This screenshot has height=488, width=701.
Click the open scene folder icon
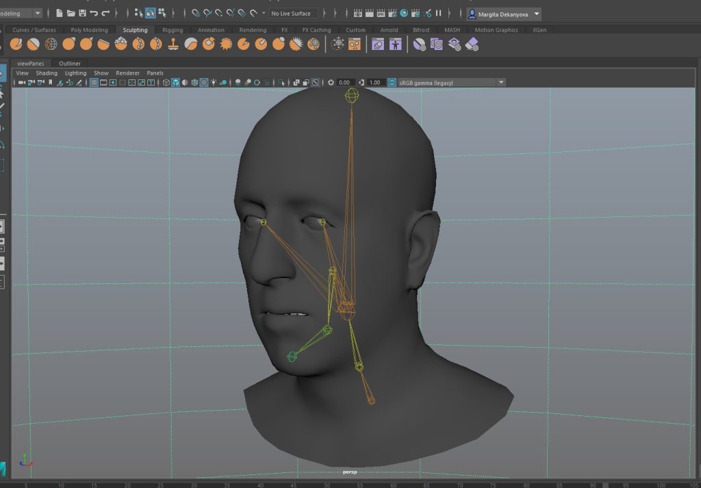tap(71, 13)
